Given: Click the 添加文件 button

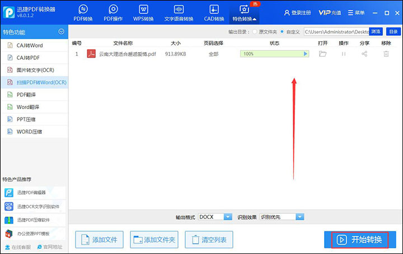Looking at the screenshot, I should 99,239.
